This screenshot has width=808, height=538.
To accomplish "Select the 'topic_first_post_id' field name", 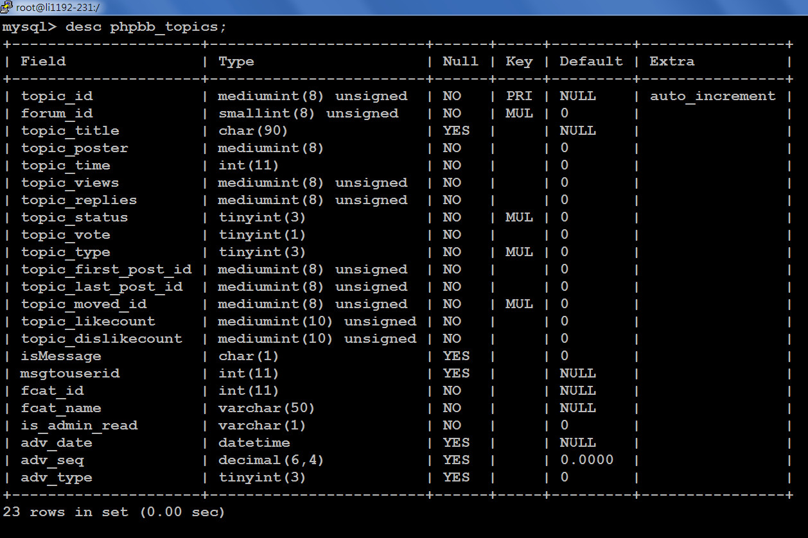I will coord(106,269).
